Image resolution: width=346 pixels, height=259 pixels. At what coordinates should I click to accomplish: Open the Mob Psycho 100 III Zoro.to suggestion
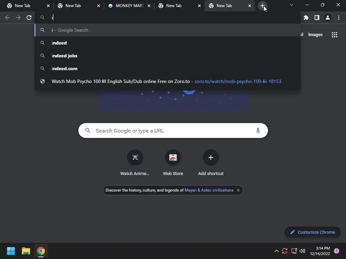[168, 81]
